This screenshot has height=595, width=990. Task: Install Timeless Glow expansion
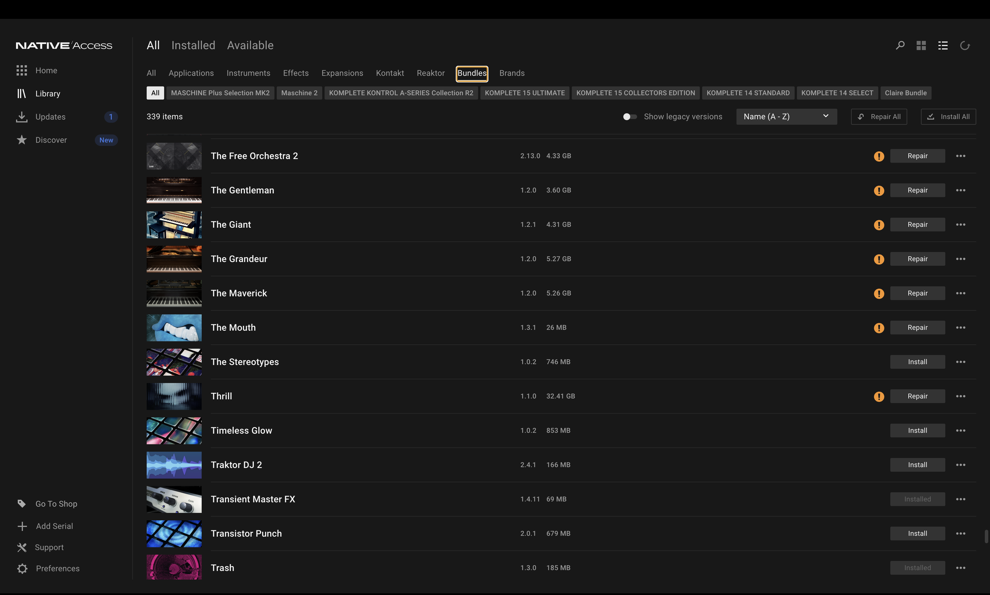click(x=917, y=431)
